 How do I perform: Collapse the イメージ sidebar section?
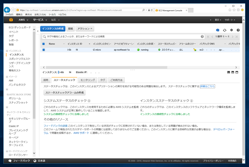[x=7, y=77]
